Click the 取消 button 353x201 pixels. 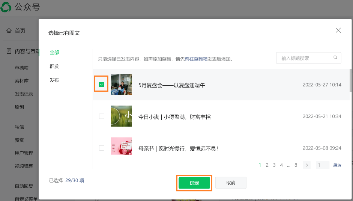tap(231, 183)
